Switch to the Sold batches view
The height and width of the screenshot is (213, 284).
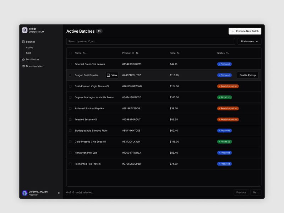tap(29, 53)
